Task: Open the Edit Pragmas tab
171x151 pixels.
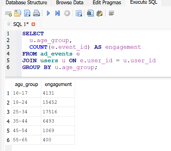Action: click(107, 3)
